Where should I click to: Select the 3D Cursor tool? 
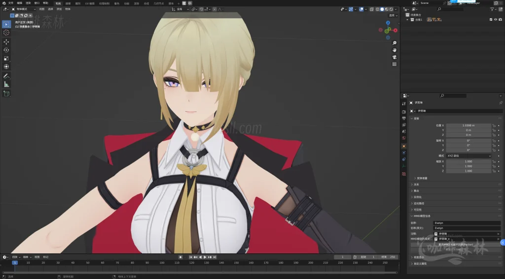click(x=6, y=32)
